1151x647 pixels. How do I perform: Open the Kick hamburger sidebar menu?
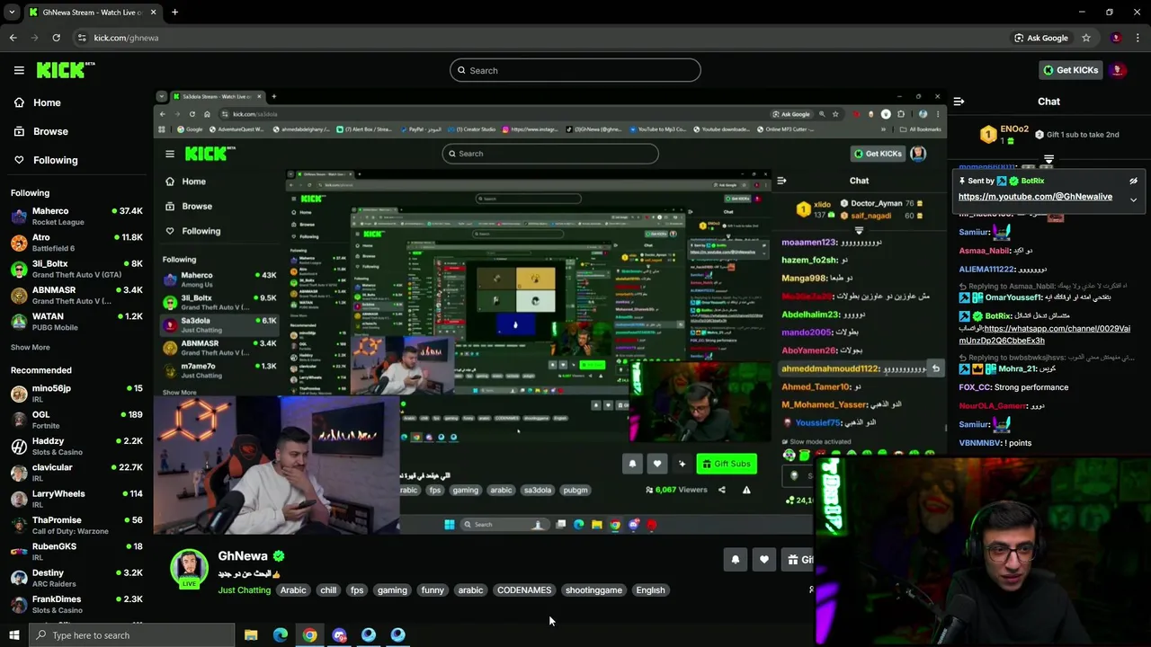tap(19, 70)
